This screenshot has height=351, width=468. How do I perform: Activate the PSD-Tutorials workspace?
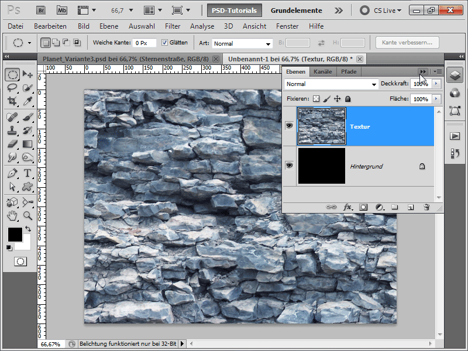235,11
